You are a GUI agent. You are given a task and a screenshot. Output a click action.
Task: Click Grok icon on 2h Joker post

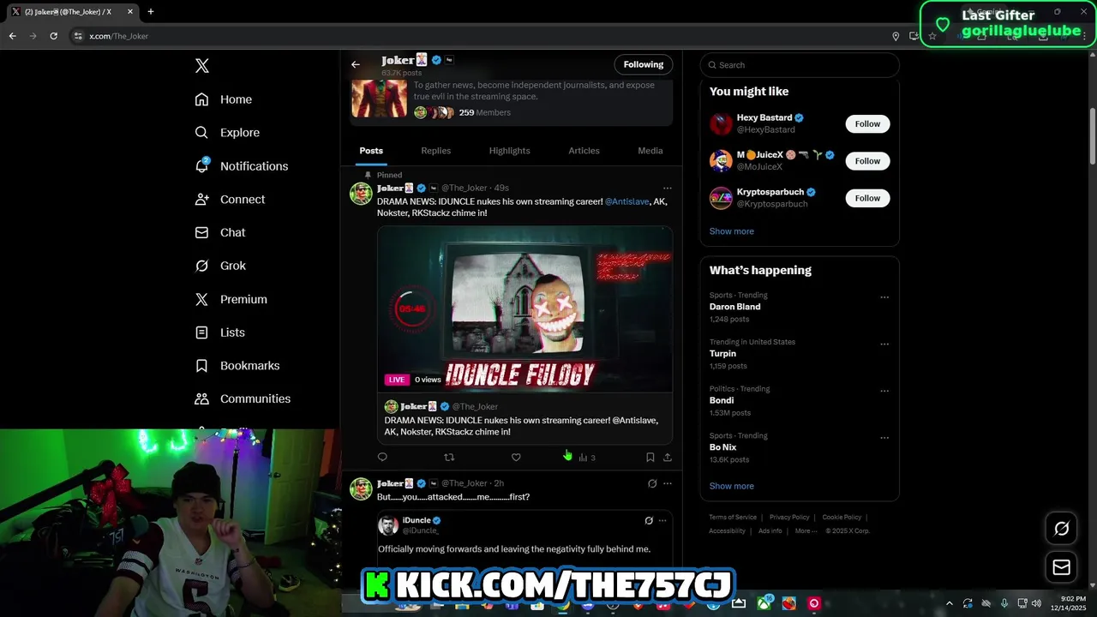point(652,483)
